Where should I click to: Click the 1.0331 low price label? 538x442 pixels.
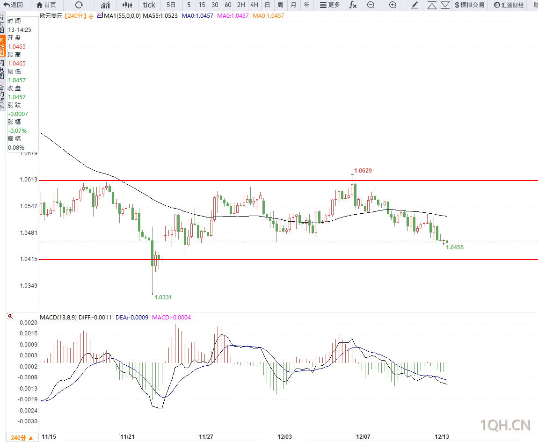[163, 297]
